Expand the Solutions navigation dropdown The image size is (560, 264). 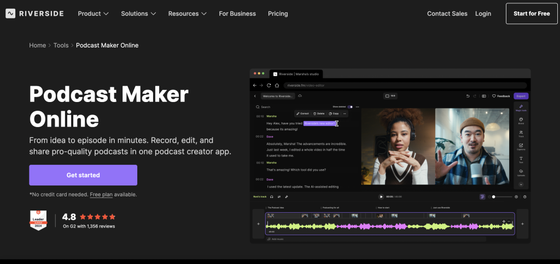point(138,14)
